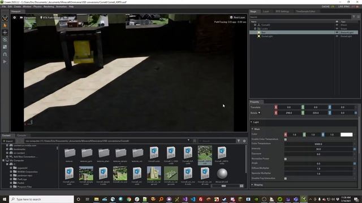Switch to the RTX Settings tab
This screenshot has width=362, height=203.
point(282,11)
